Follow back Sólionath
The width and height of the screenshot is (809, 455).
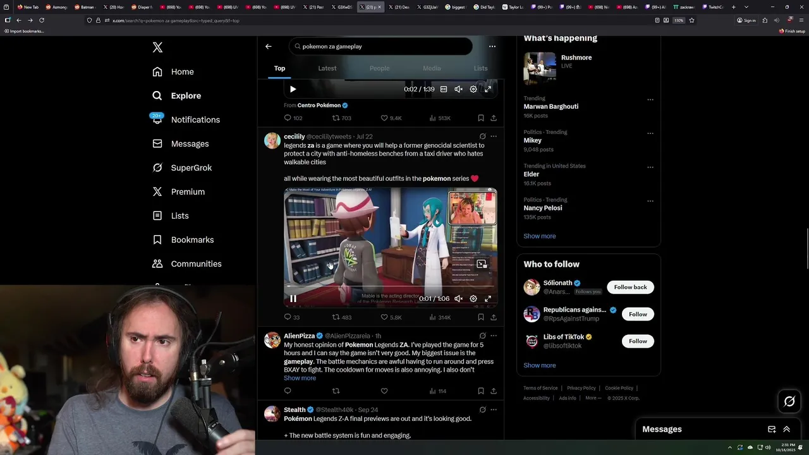(630, 287)
